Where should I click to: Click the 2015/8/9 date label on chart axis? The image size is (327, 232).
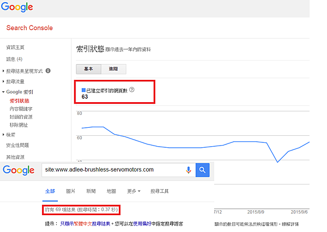click(256, 212)
